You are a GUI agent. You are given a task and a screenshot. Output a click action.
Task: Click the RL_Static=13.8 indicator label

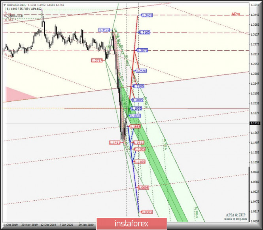coord(13,16)
